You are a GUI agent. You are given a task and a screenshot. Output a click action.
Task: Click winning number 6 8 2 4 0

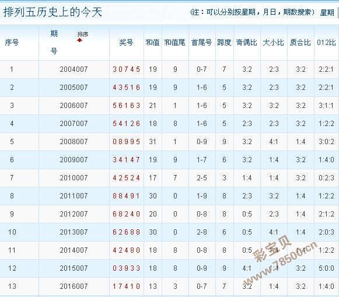pos(127,214)
